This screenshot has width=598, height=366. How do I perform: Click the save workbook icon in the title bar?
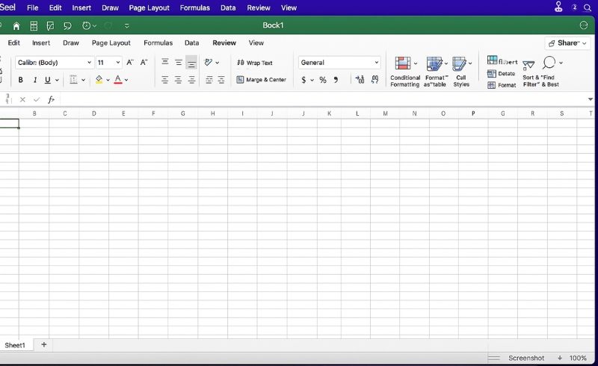(34, 26)
